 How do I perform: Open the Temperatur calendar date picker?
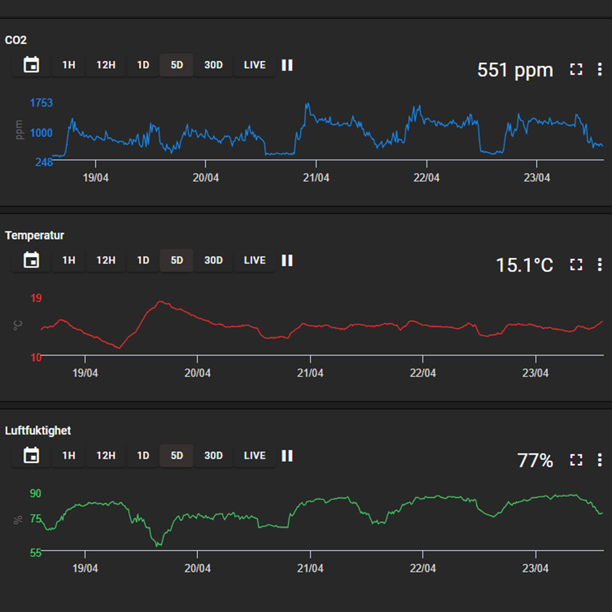pyautogui.click(x=32, y=261)
